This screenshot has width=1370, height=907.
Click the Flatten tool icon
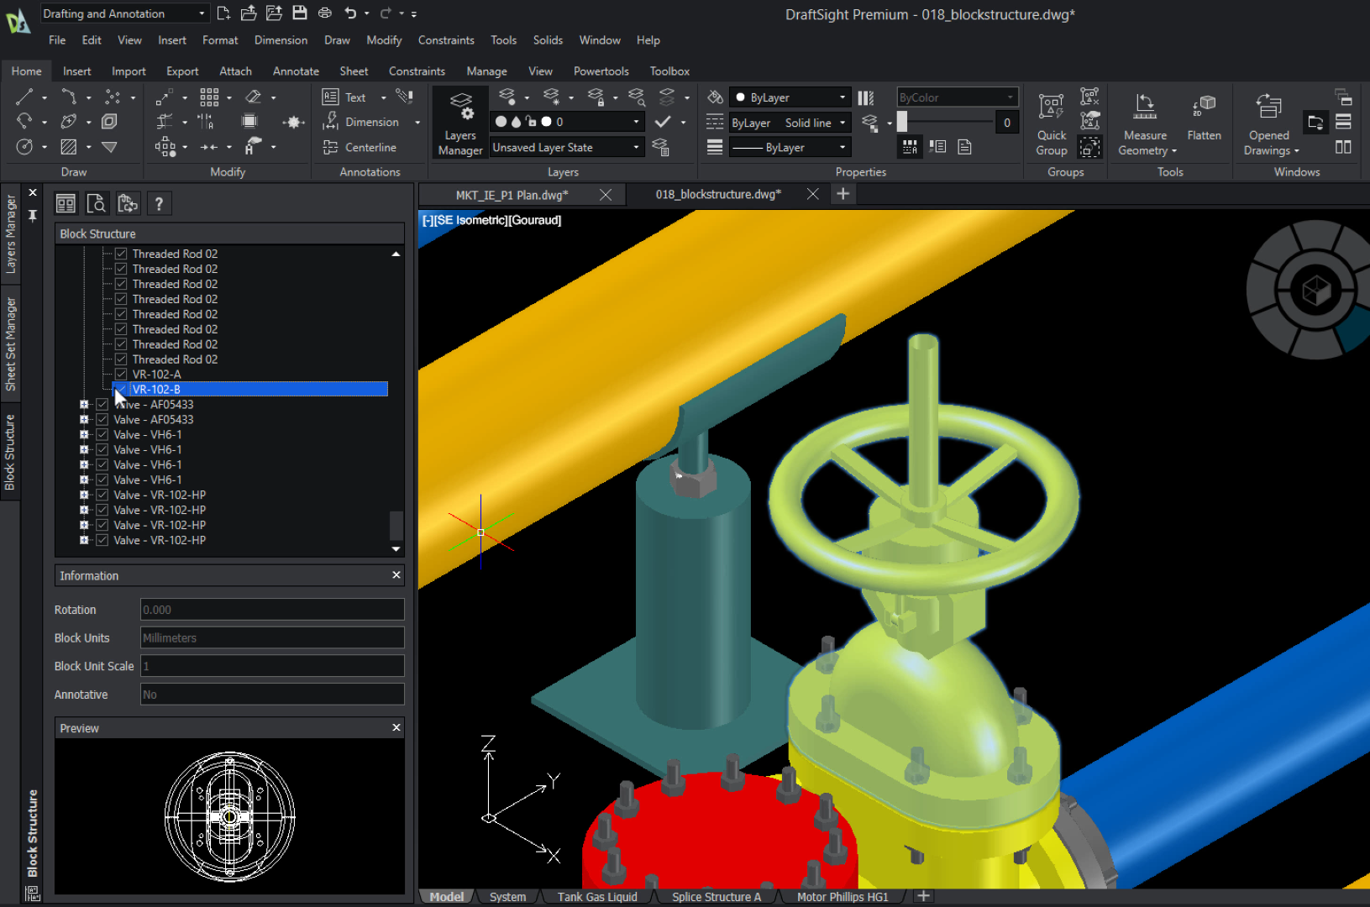pos(1204,117)
